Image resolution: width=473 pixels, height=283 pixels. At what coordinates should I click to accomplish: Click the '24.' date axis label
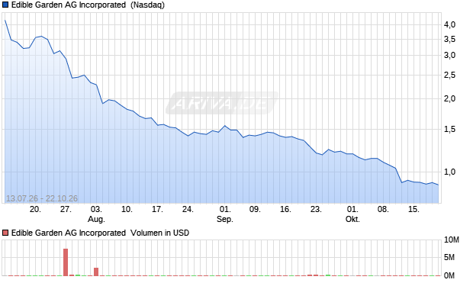coord(188,209)
